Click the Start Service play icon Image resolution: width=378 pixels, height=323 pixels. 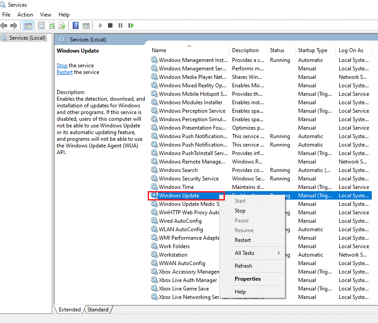pyautogui.click(x=100, y=25)
